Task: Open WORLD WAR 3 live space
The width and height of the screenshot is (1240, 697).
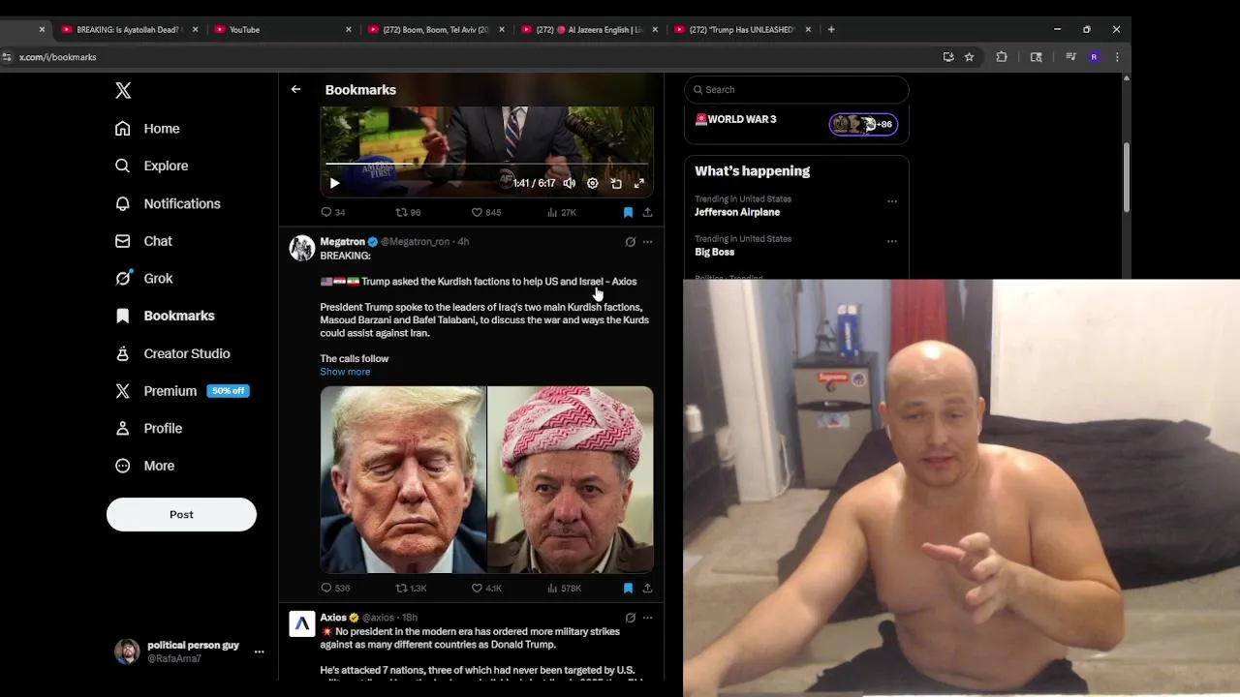Action: click(796, 122)
